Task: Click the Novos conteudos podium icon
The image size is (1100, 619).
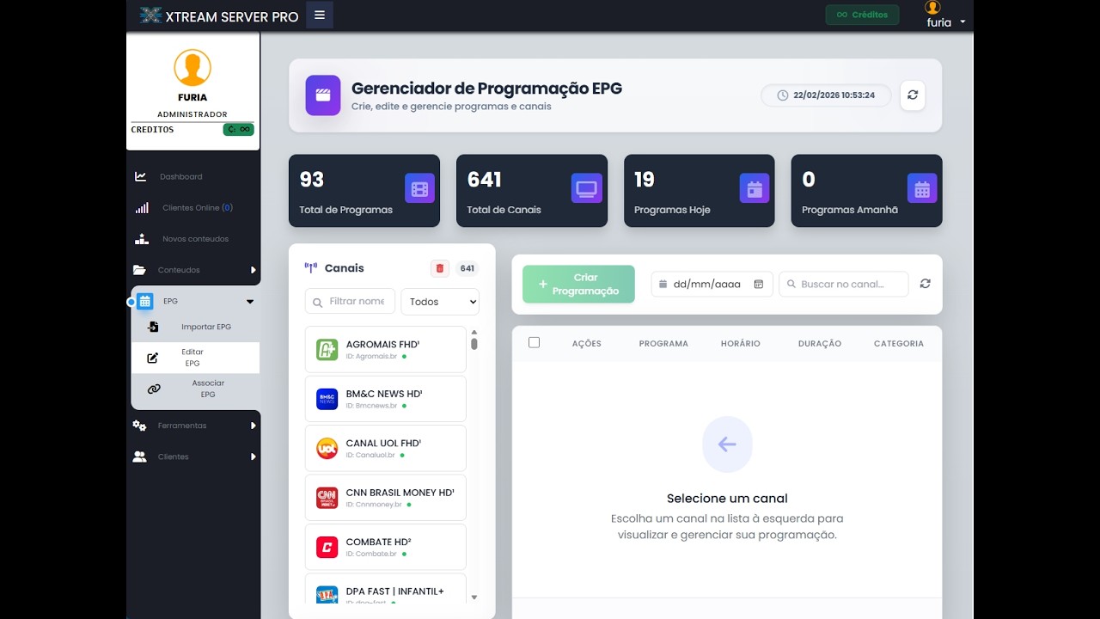Action: [x=143, y=239]
